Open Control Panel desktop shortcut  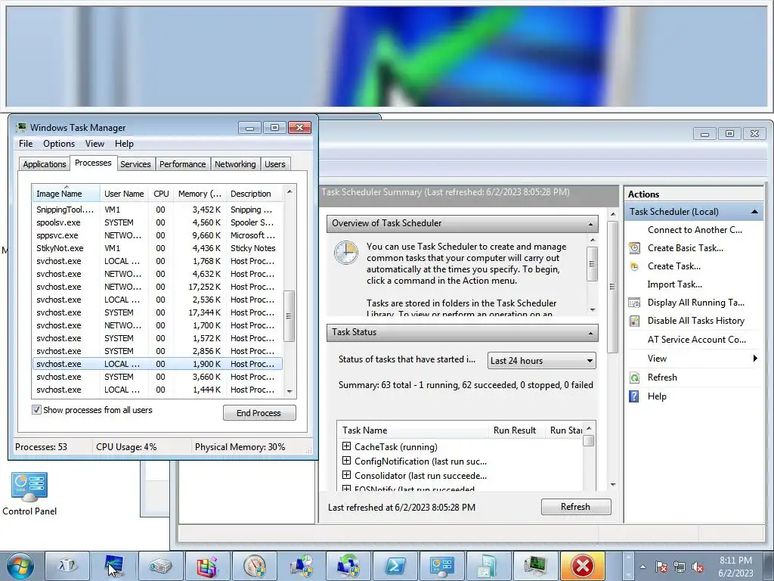point(29,493)
